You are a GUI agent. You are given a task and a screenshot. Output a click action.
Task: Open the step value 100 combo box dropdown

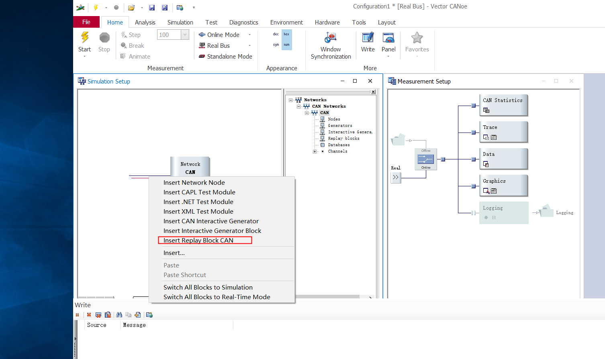pyautogui.click(x=185, y=35)
